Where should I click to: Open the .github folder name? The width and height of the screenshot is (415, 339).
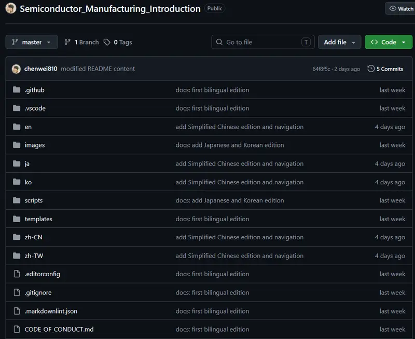35,90
